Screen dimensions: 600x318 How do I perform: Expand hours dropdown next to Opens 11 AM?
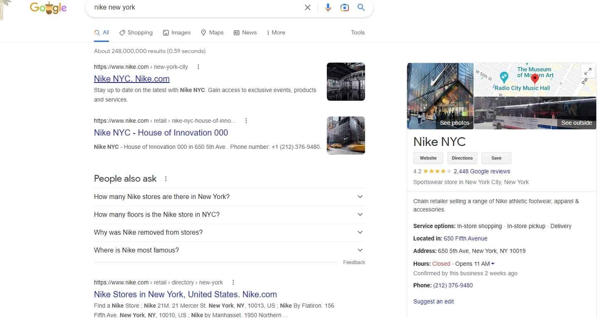tap(493, 264)
